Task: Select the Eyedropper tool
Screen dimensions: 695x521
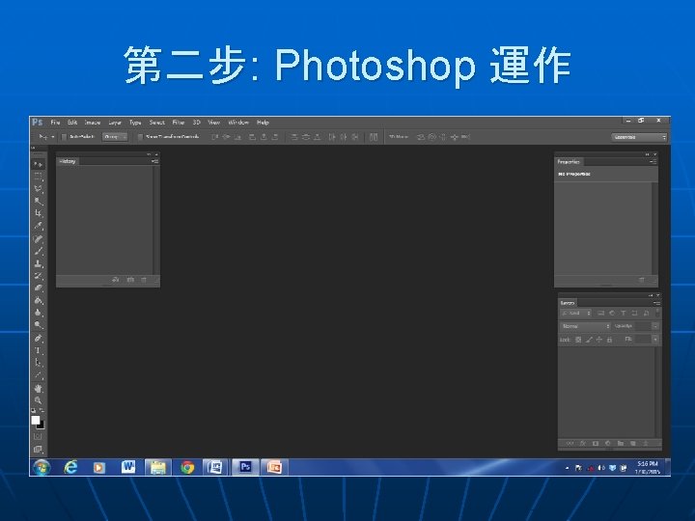Action: coord(38,227)
